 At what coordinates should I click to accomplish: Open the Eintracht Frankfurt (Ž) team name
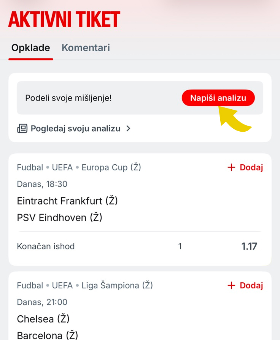(67, 201)
